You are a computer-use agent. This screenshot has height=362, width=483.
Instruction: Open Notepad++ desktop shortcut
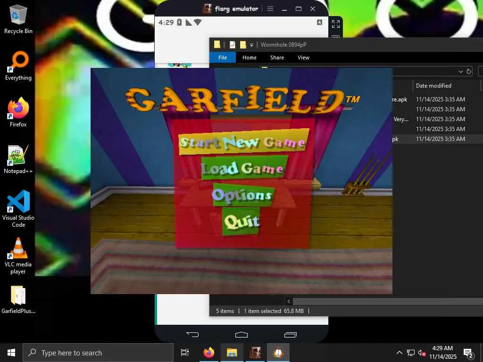click(18, 159)
